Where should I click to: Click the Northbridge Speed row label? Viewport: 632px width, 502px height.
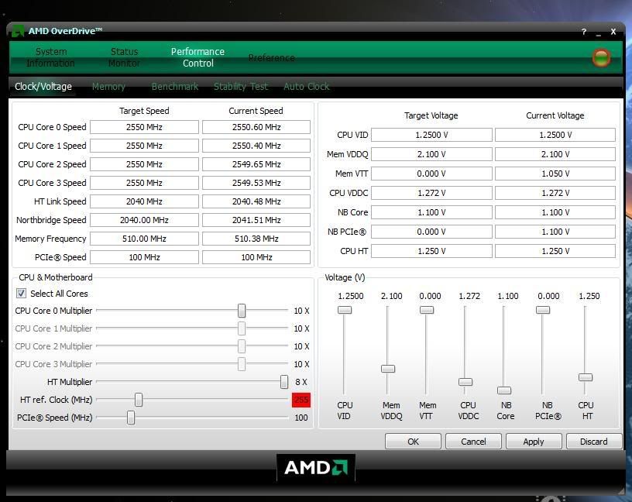pos(51,220)
